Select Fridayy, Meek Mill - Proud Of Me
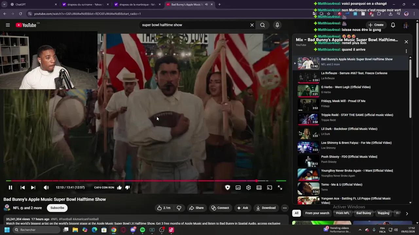Viewport: 419px width, 235px height. 351,105
